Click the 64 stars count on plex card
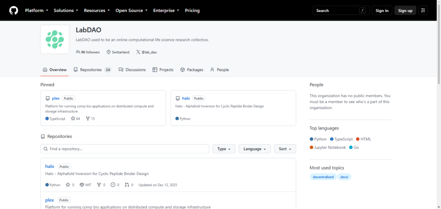Image resolution: width=441 pixels, height=209 pixels. (x=78, y=119)
